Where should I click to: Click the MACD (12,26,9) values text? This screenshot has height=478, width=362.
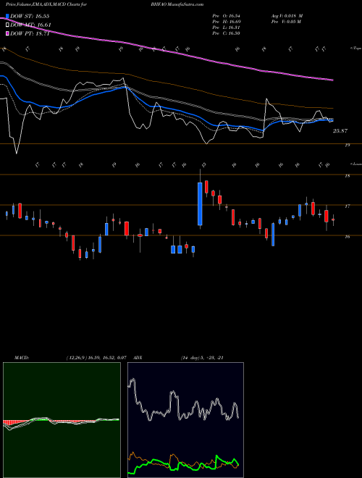click(96, 358)
